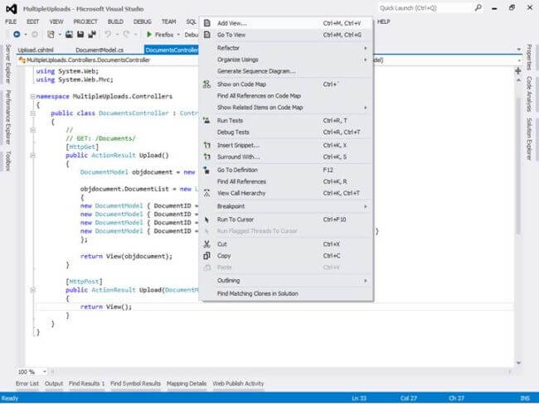Open the Error List tab
This screenshot has width=539, height=404.
pos(27,383)
